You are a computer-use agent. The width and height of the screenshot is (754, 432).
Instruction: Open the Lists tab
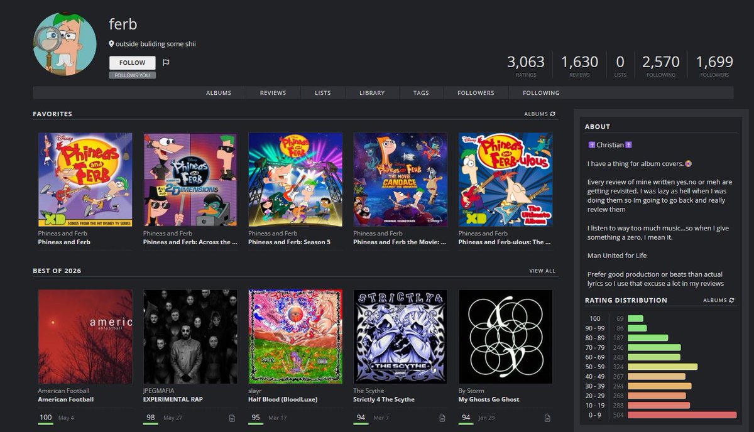(323, 93)
